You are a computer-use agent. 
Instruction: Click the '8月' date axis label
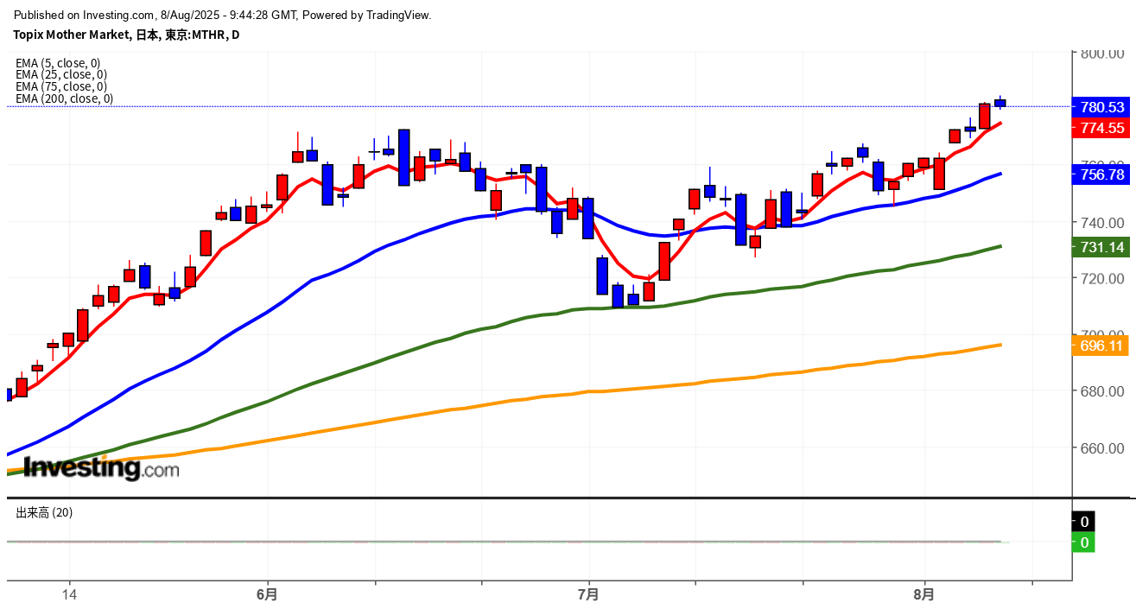coord(924,594)
